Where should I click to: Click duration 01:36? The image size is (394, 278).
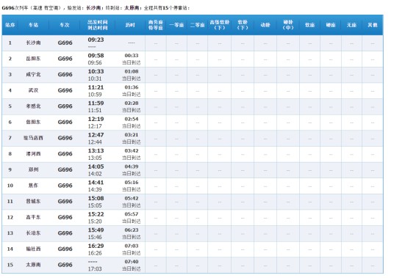132,87
